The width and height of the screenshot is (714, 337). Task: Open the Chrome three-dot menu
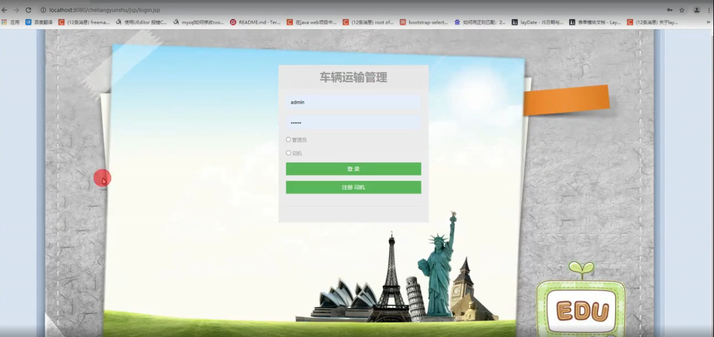[709, 10]
